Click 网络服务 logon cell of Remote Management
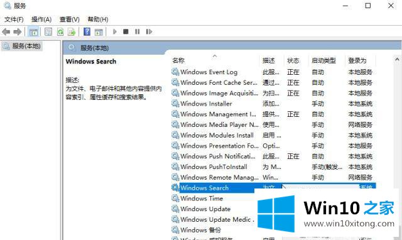The width and height of the screenshot is (402, 240). (360, 177)
